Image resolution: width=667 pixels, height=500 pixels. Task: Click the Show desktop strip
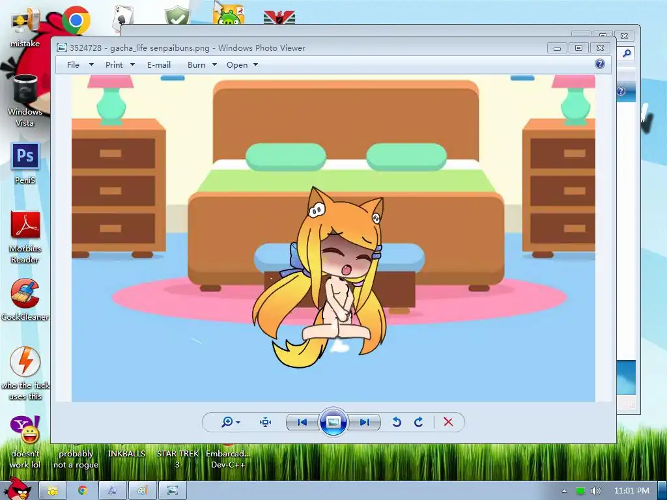tap(662, 491)
